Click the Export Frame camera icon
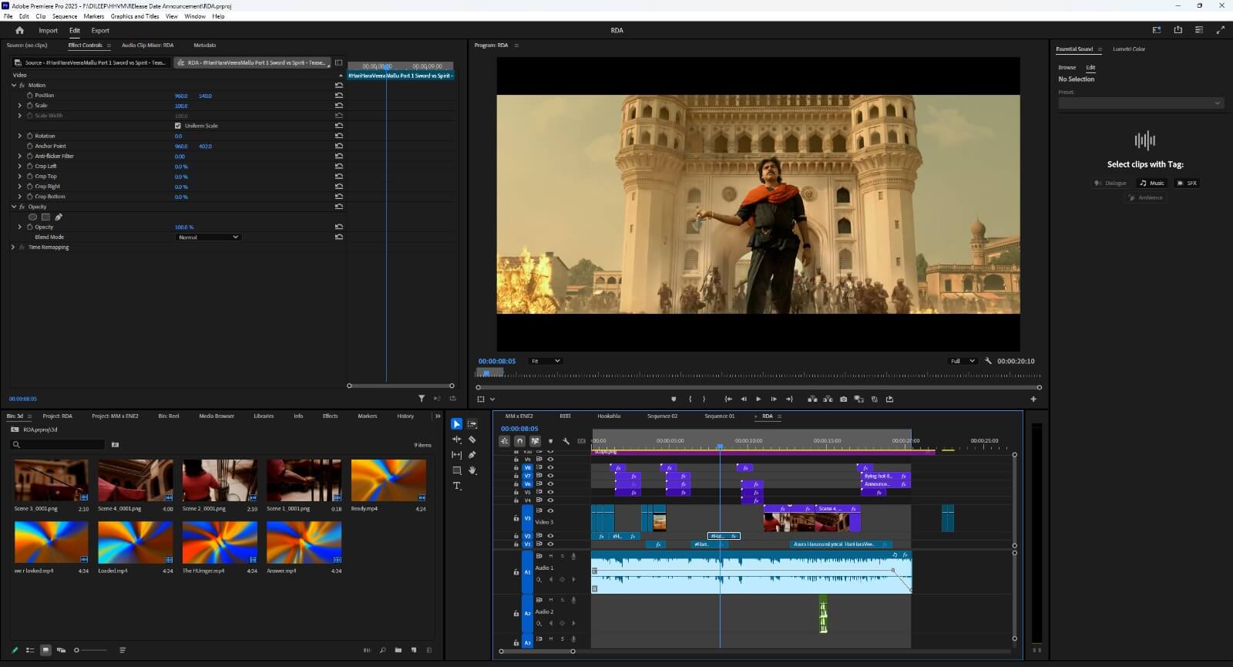 [x=843, y=399]
